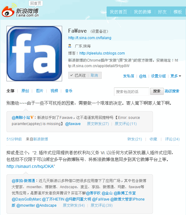Expand the 更多 dropdown menu

tap(176, 76)
